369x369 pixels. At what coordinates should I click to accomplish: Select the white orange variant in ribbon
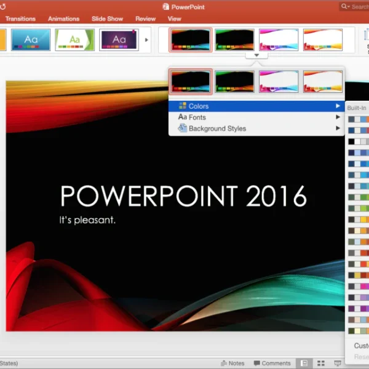(323, 40)
